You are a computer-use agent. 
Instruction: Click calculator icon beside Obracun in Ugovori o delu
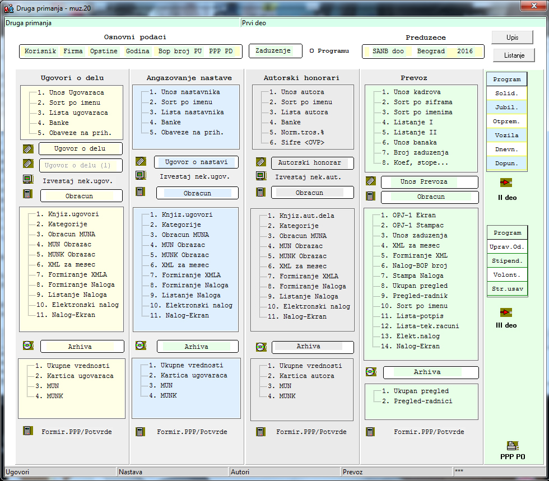27,194
